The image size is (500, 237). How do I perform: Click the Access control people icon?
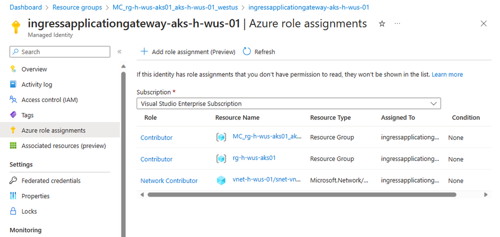pos(13,99)
